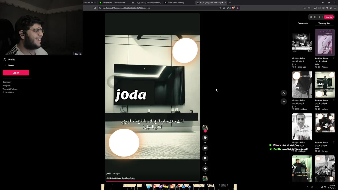Screen dimensions: 338x190
Task: Open the taskbar clock showing 19:50:21
Action: point(332,187)
